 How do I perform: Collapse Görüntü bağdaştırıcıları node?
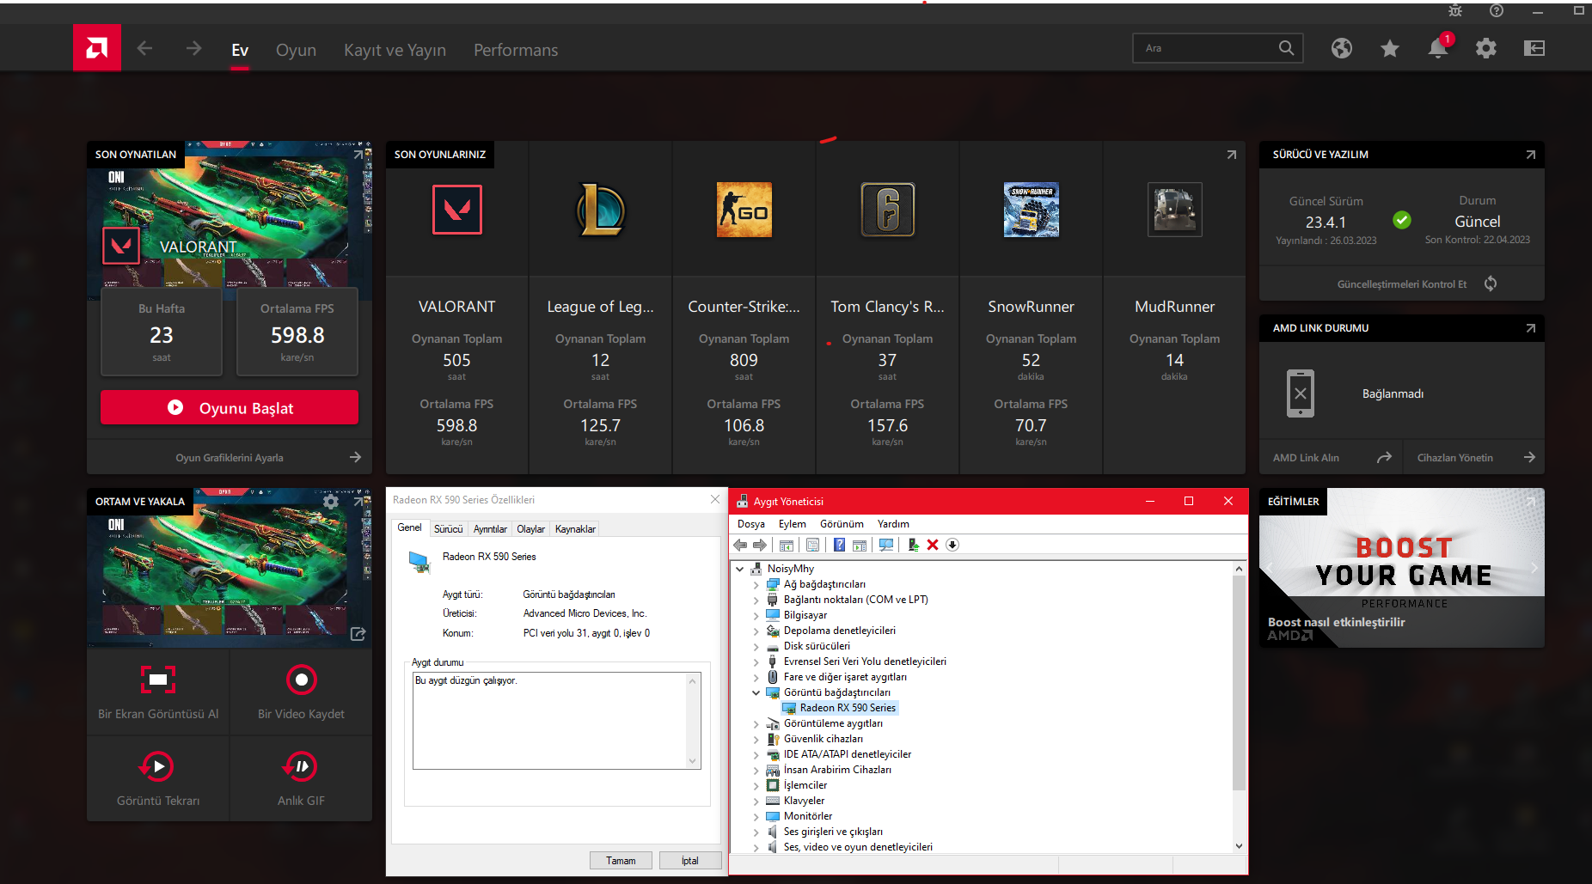pos(756,692)
